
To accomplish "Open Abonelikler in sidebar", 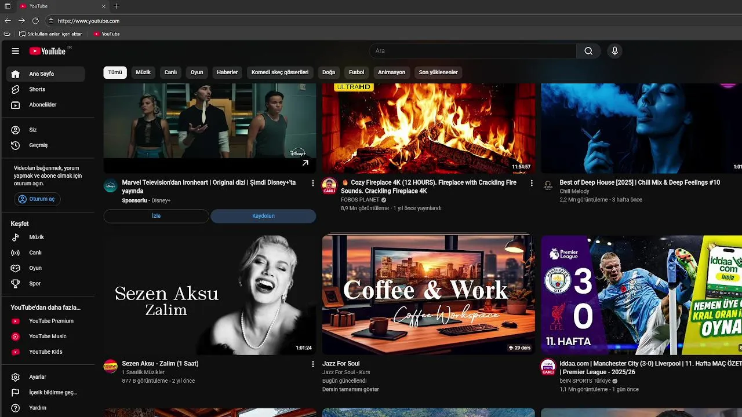I will click(x=46, y=105).
